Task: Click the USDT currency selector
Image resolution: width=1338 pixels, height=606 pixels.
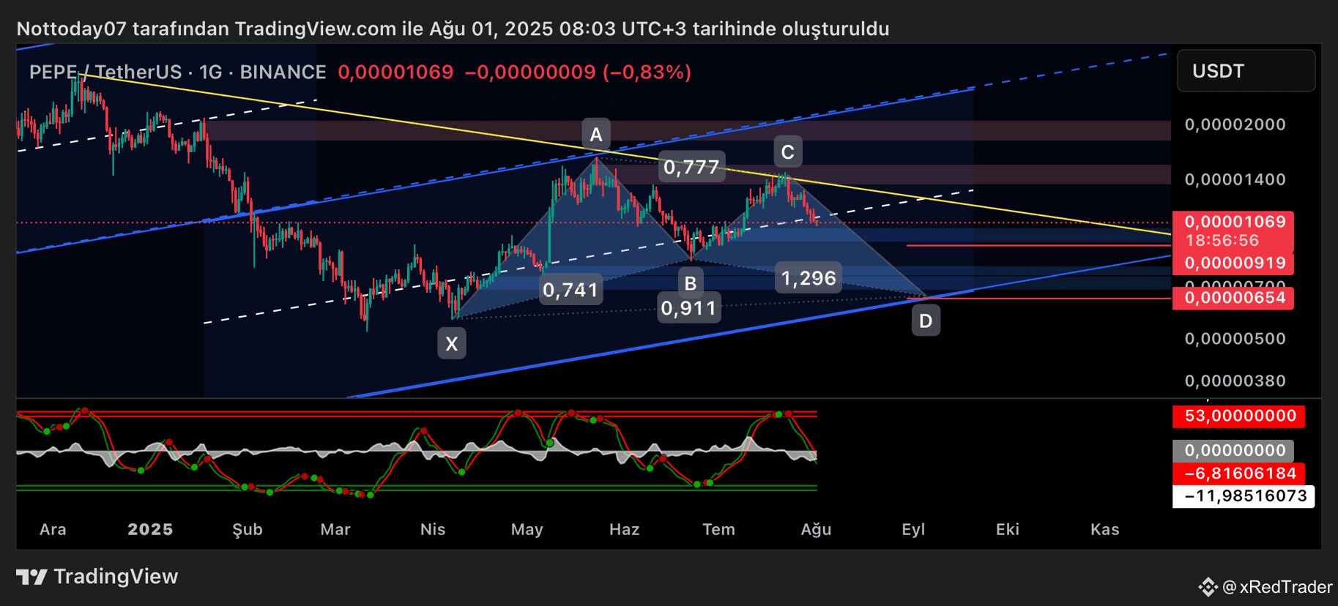Action: tap(1246, 71)
